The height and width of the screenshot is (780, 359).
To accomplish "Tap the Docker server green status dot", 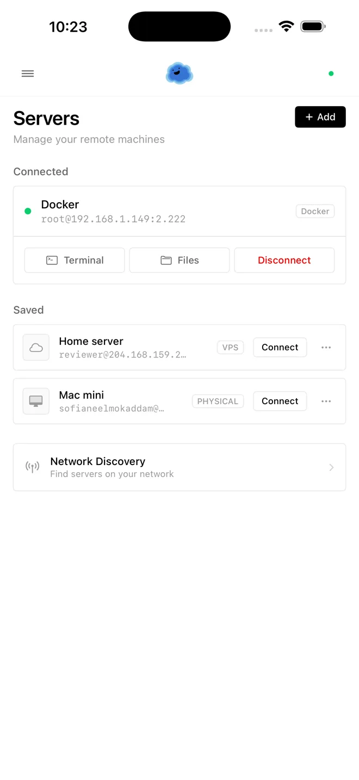I will [x=28, y=211].
